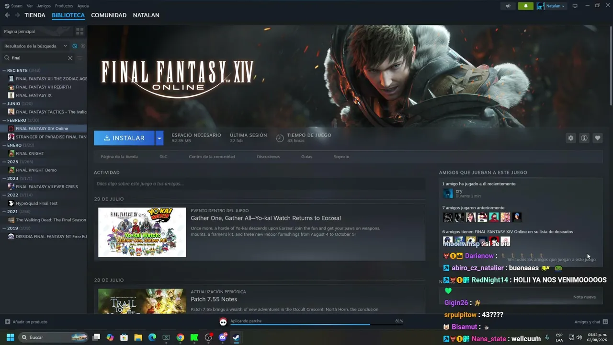Switch to the COMUNIDAD tab
Screen dimensions: 613x345
[x=109, y=15]
